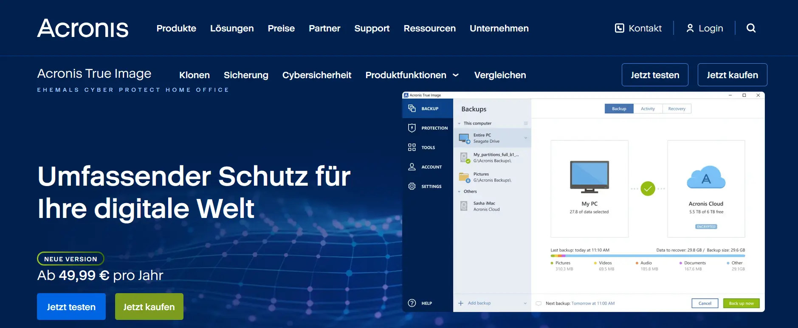Click the Acronis Cloud destination icon
Image resolution: width=798 pixels, height=328 pixels.
click(706, 177)
